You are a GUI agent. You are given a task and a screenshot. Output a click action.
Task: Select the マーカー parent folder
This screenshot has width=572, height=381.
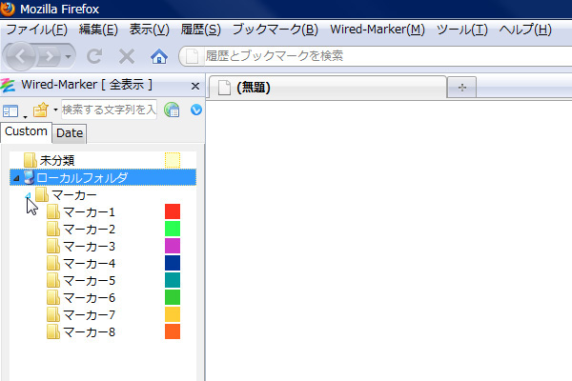(x=66, y=195)
